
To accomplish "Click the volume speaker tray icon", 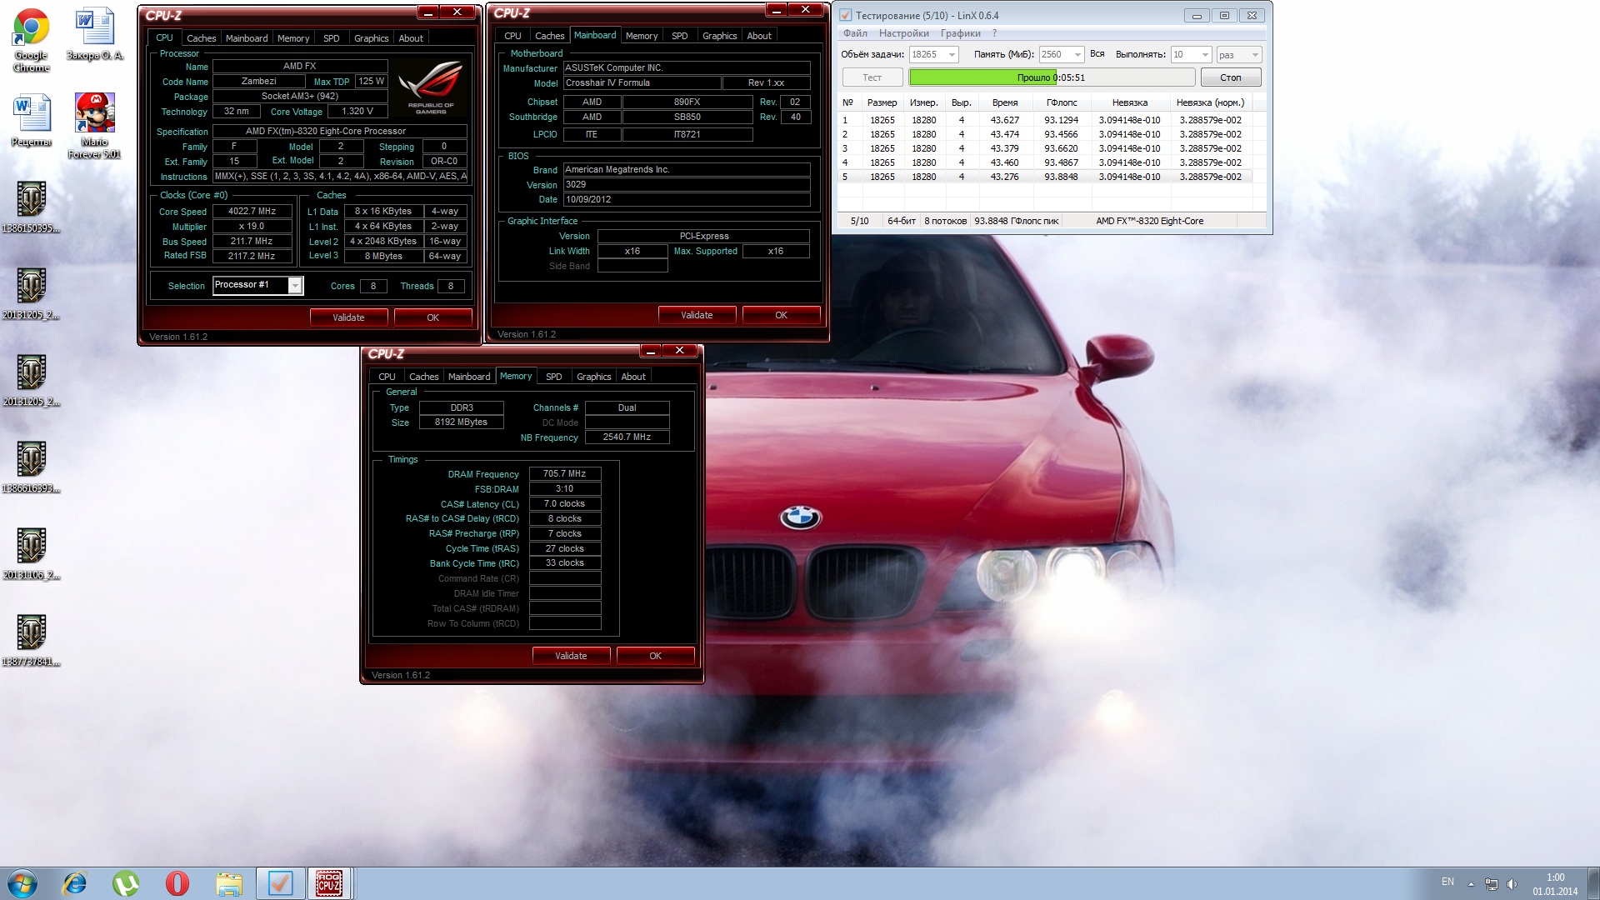I will [1512, 883].
